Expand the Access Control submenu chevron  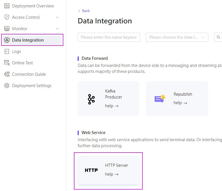57,17
